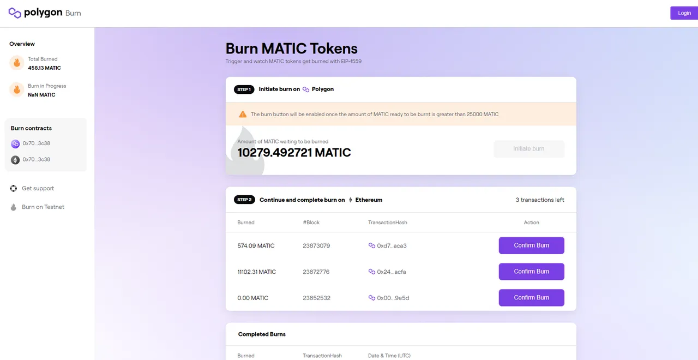Screen dimensions: 698x360
Task: Open transaction hash 0x00...9e5d
Action: 393,298
